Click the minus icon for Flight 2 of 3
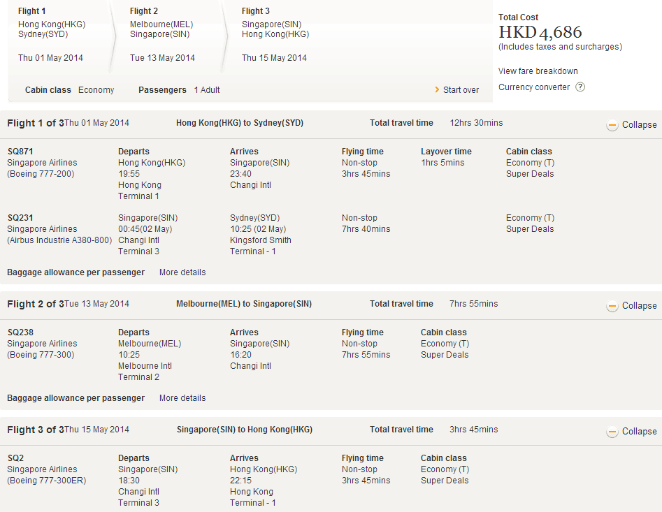Image resolution: width=662 pixels, height=512 pixels. tap(612, 306)
